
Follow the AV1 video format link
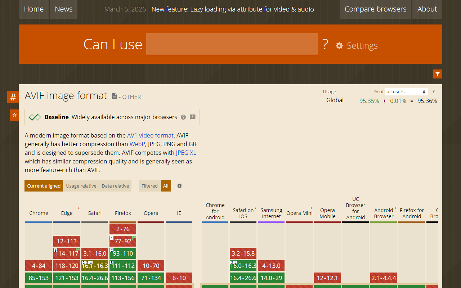150,135
